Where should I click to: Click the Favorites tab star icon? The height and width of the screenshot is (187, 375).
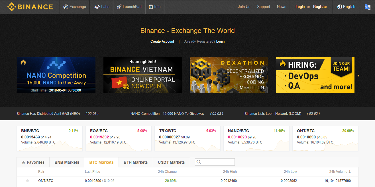(x=23, y=163)
